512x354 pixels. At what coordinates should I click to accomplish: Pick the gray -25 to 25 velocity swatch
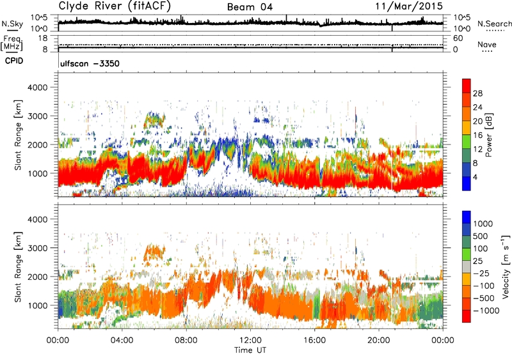click(x=467, y=267)
